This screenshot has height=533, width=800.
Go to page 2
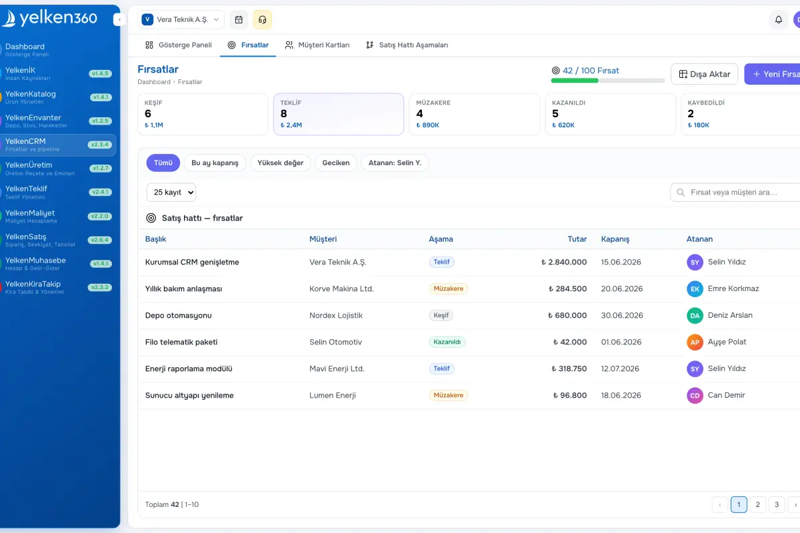757,505
